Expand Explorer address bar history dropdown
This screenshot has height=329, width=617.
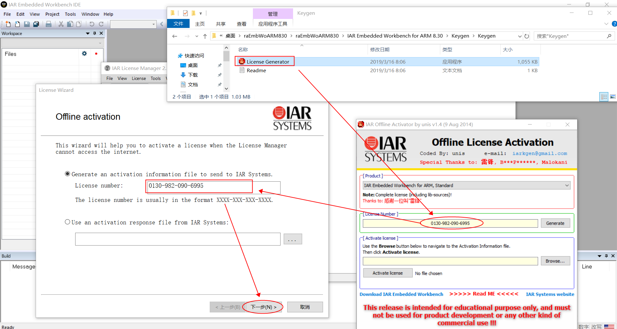pyautogui.click(x=520, y=36)
